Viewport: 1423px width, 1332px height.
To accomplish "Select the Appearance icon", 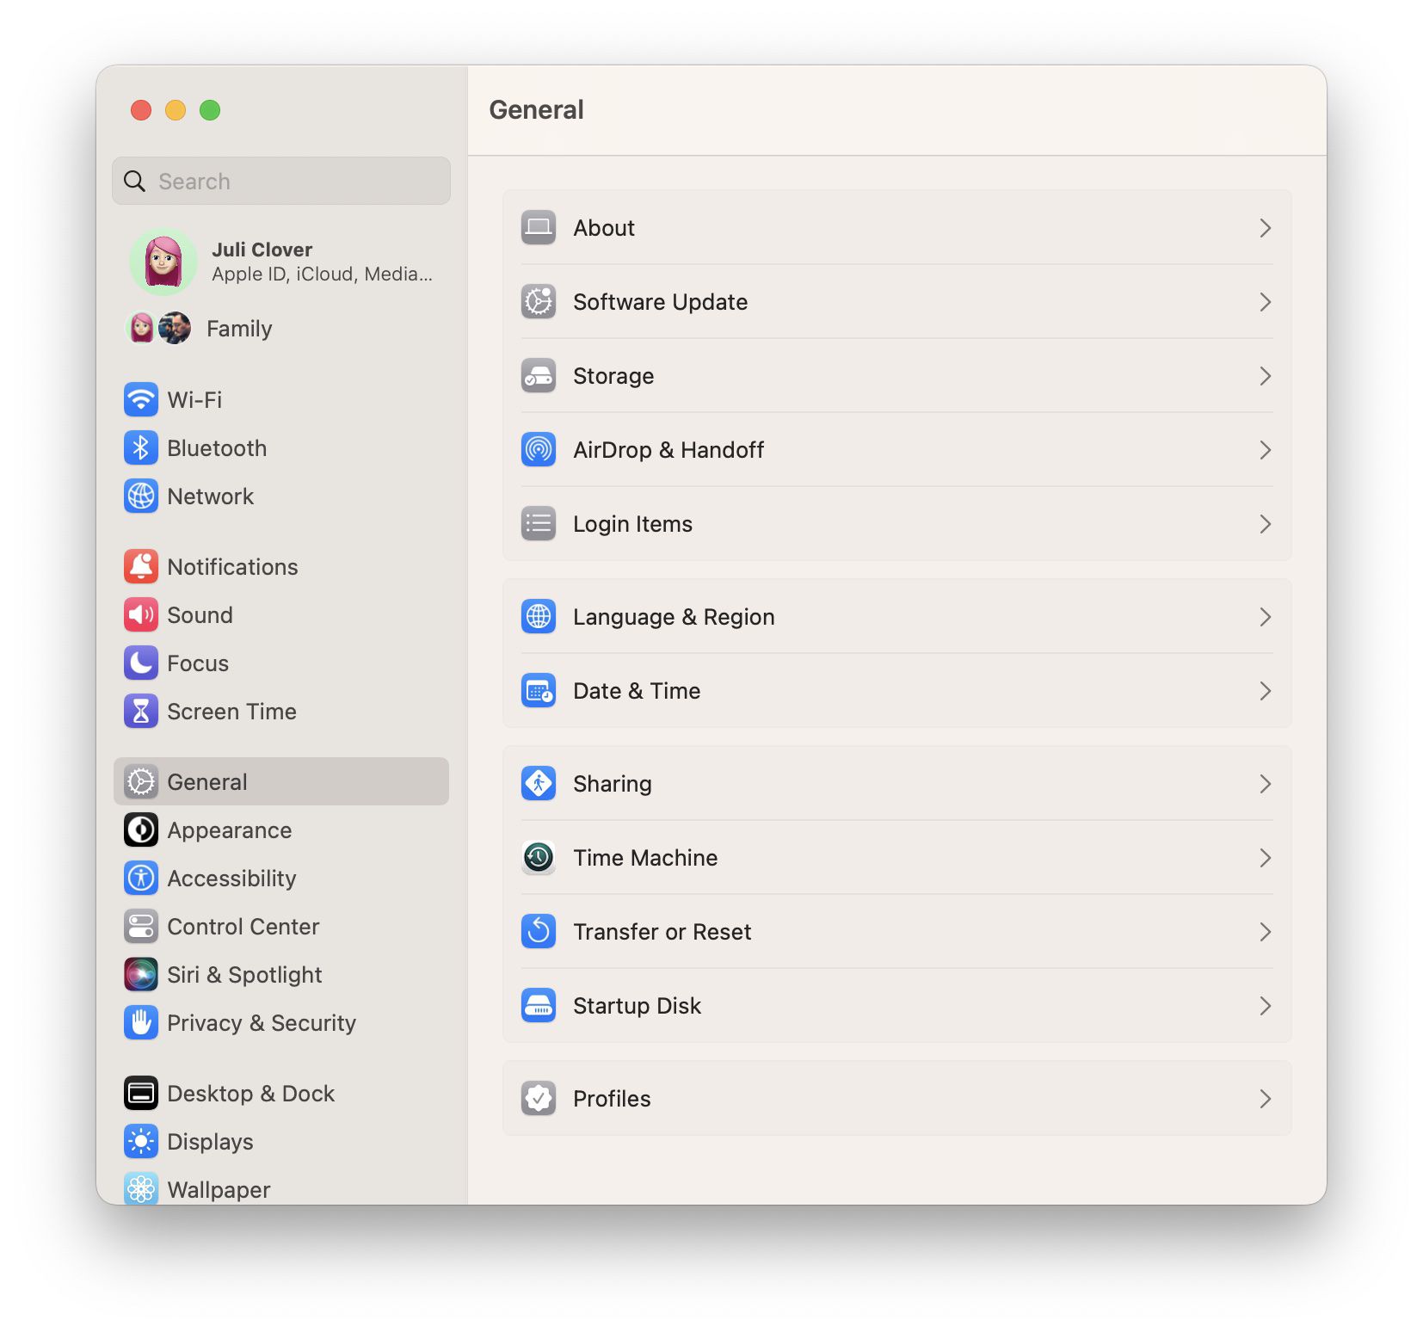I will pos(140,829).
